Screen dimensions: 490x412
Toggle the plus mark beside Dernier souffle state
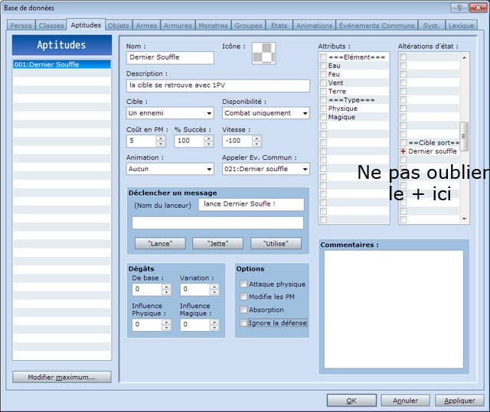(403, 151)
